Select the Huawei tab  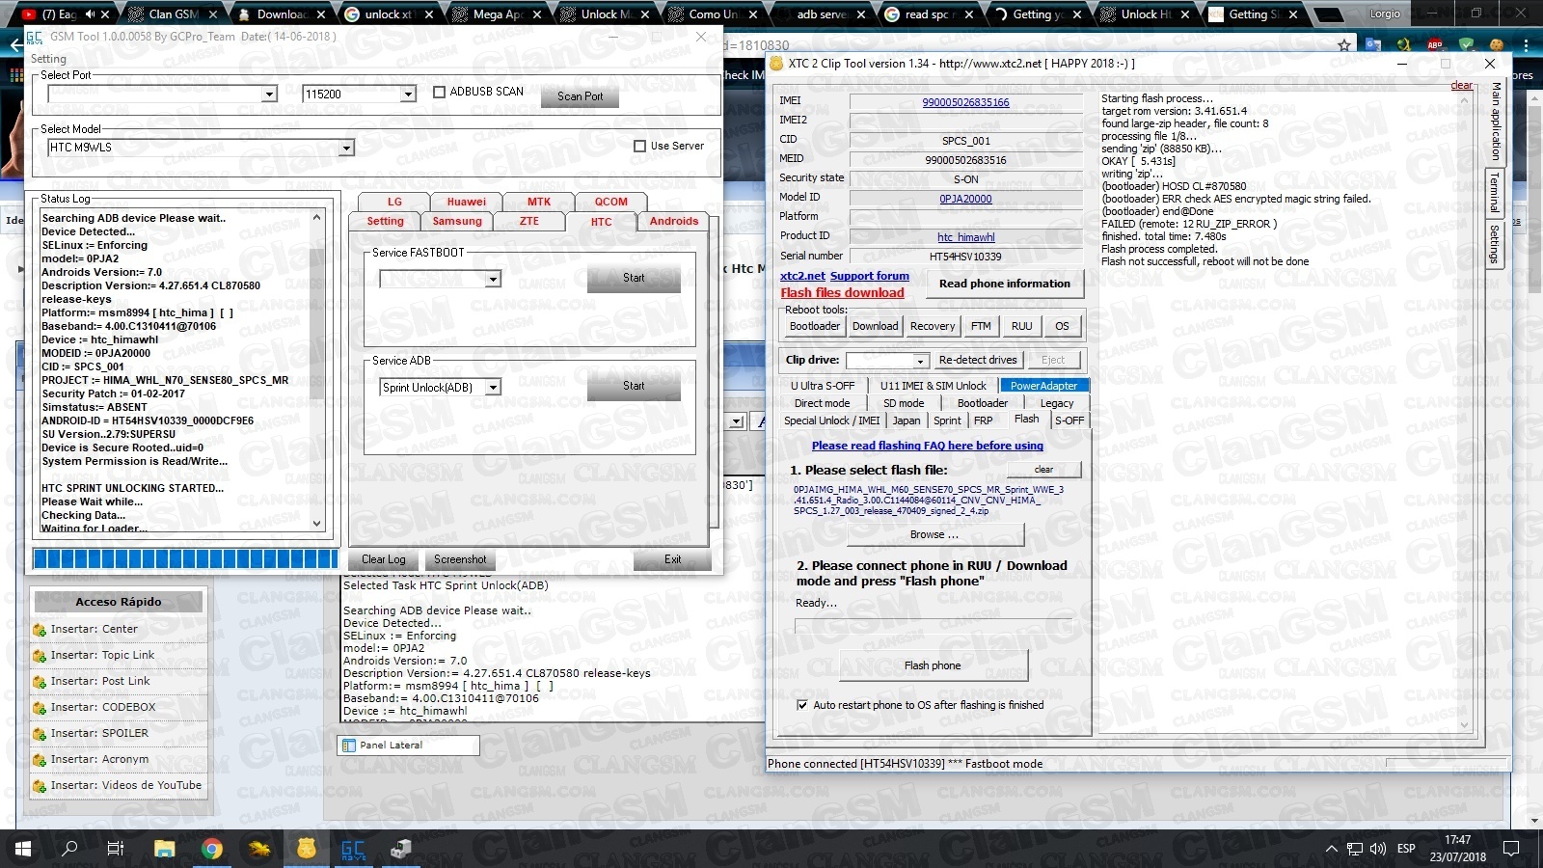(x=467, y=202)
